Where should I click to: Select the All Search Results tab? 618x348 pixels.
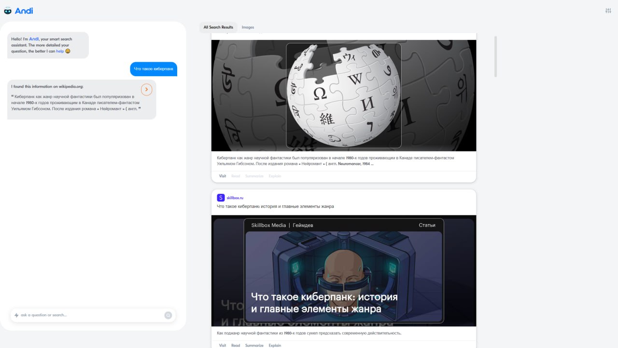(218, 27)
